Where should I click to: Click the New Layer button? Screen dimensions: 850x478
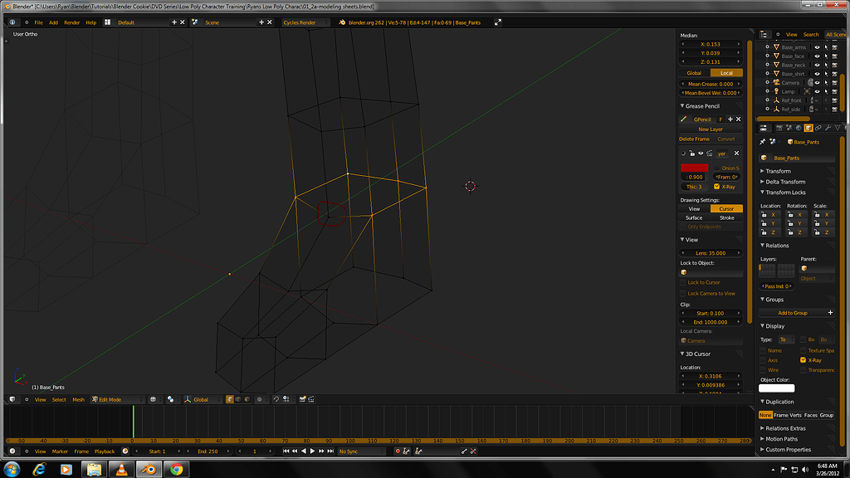point(711,129)
